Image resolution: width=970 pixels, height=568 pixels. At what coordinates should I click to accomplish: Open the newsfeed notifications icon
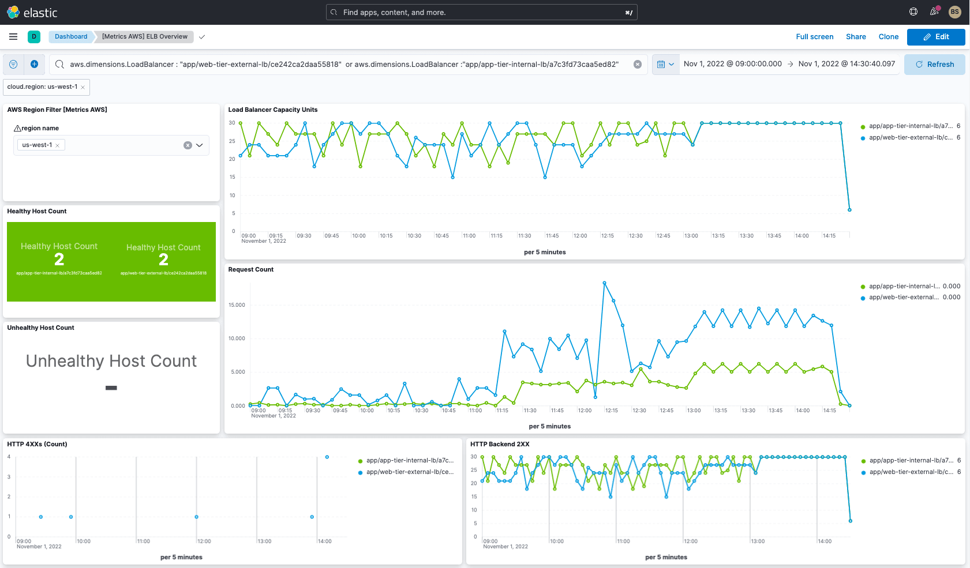click(x=934, y=12)
